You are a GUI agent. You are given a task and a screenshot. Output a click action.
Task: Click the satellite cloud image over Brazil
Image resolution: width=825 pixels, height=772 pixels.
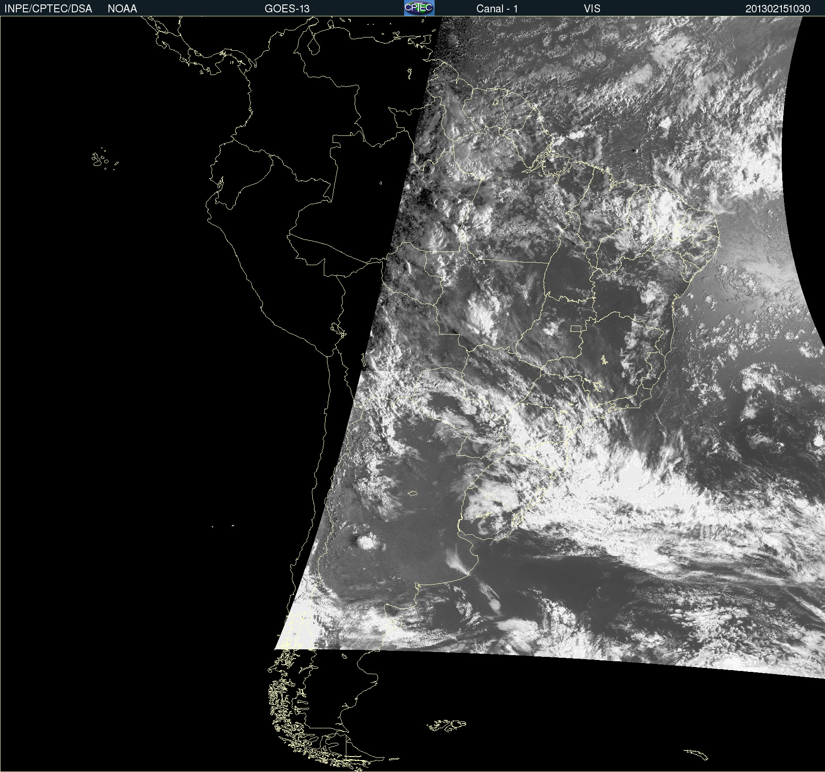tap(549, 347)
